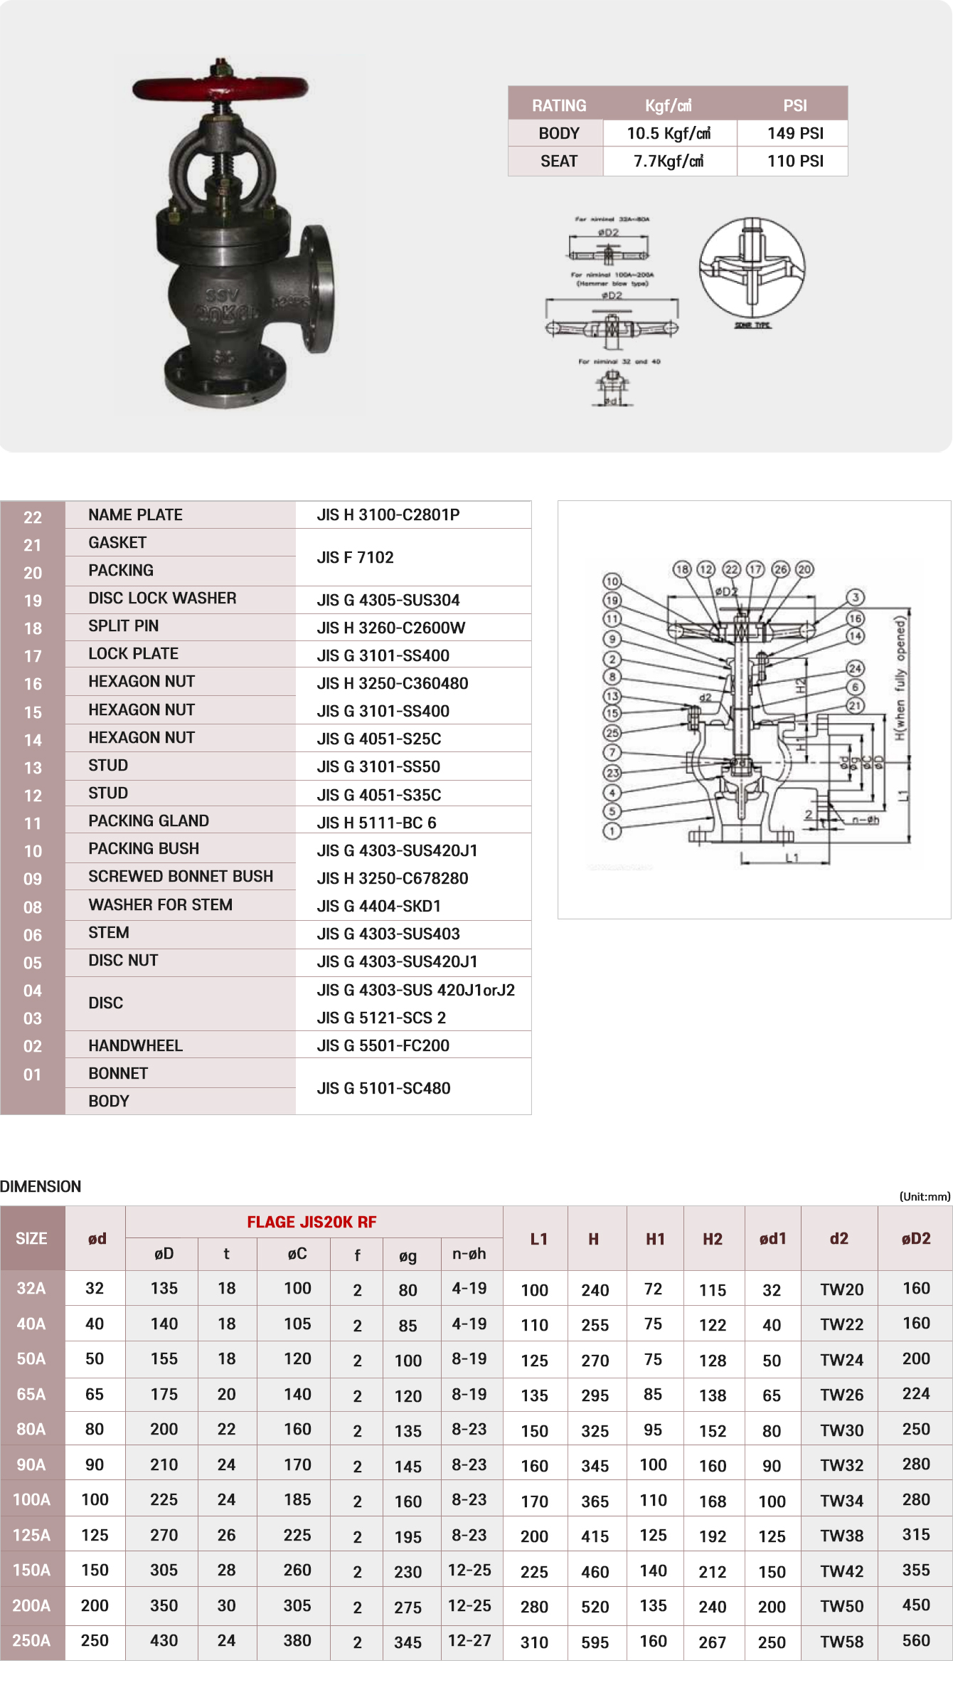
Task: Click '(Unit:mm)' note above table
Action: pyautogui.click(x=925, y=1196)
